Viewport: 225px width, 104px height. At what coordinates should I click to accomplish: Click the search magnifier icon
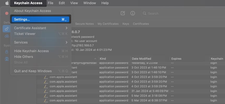coord(145,14)
